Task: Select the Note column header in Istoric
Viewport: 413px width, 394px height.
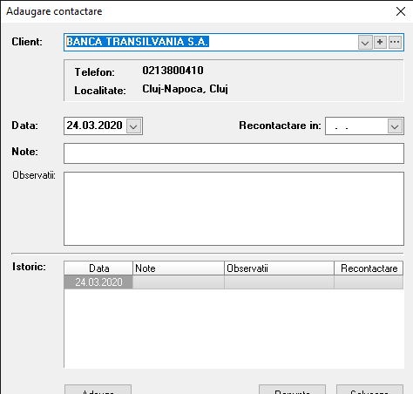Action: pyautogui.click(x=179, y=268)
